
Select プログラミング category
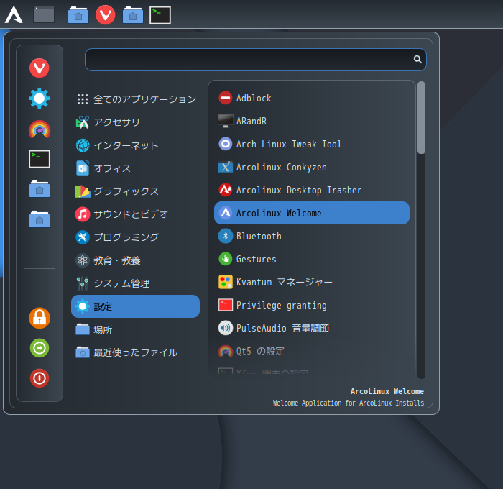click(x=135, y=237)
